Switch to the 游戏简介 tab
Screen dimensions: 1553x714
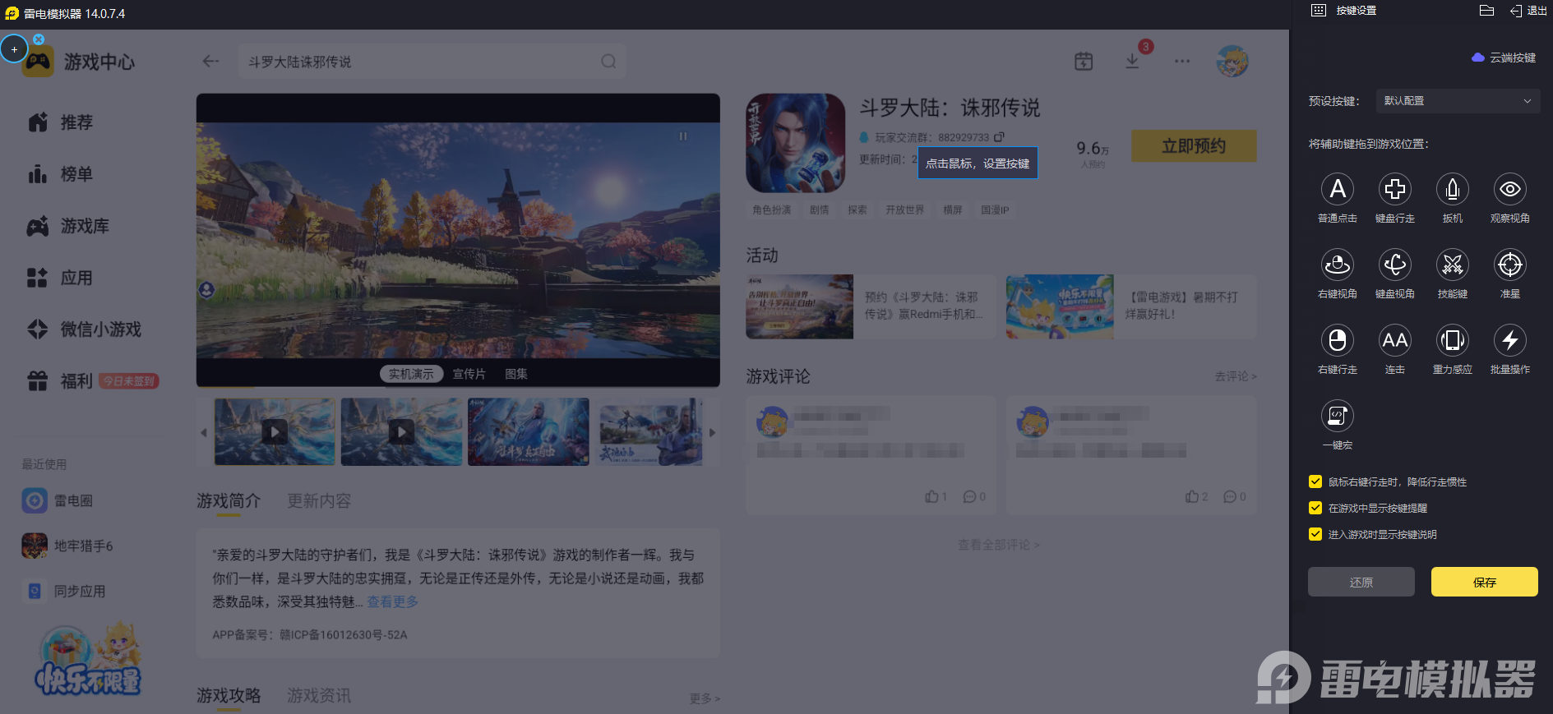click(x=229, y=501)
